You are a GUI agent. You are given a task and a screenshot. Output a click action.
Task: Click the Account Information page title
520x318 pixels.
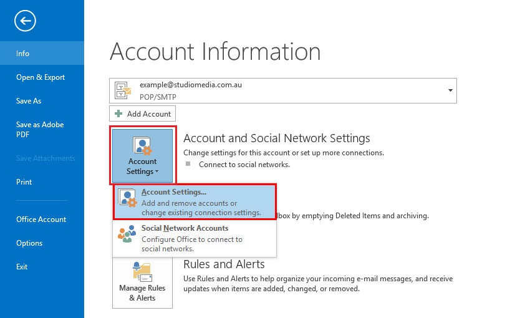point(215,51)
